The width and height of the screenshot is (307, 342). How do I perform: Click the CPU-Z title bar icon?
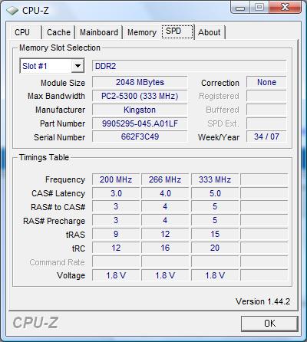[12, 11]
